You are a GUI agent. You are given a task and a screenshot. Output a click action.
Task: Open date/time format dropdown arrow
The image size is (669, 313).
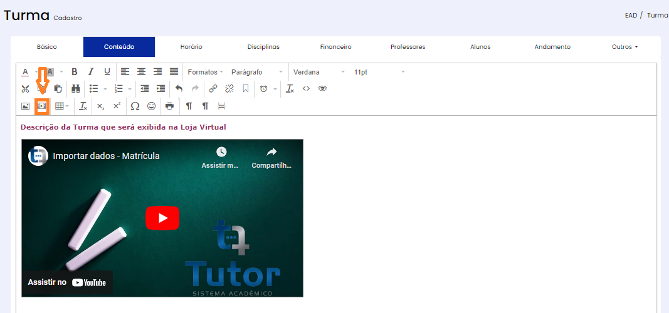pos(275,89)
